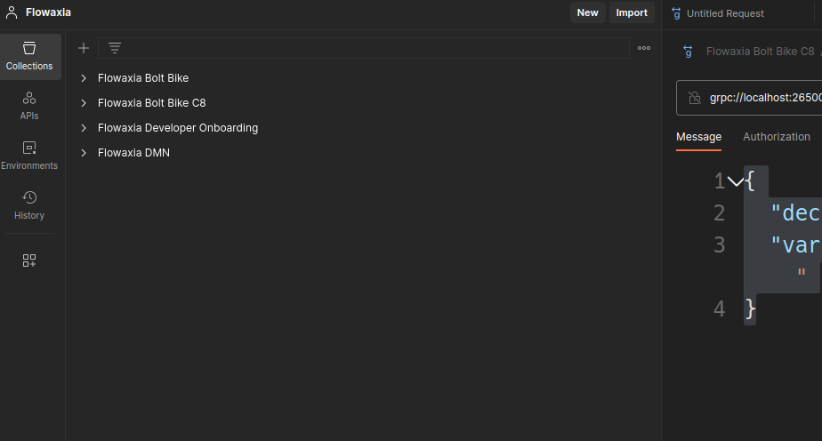This screenshot has width=822, height=441.
Task: Click the plus icon to create collection
Action: tap(84, 48)
